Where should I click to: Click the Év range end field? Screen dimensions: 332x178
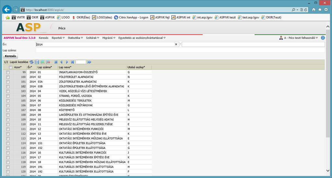coord(253,44)
